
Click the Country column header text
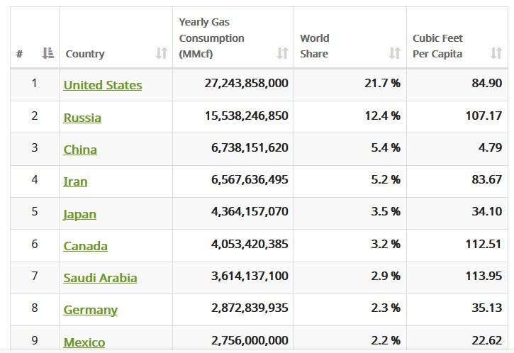click(x=85, y=54)
